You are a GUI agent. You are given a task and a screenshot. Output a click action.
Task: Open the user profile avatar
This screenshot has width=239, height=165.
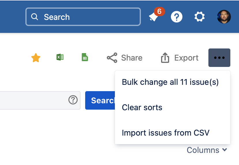[224, 17]
